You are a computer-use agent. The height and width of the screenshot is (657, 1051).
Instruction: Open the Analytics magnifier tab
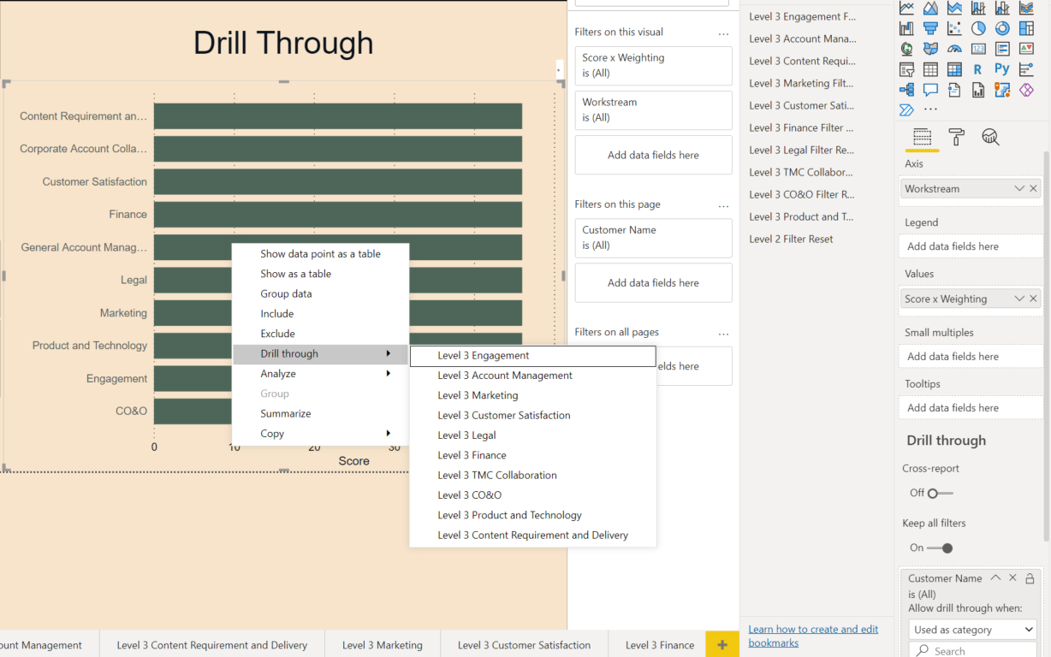pos(991,137)
